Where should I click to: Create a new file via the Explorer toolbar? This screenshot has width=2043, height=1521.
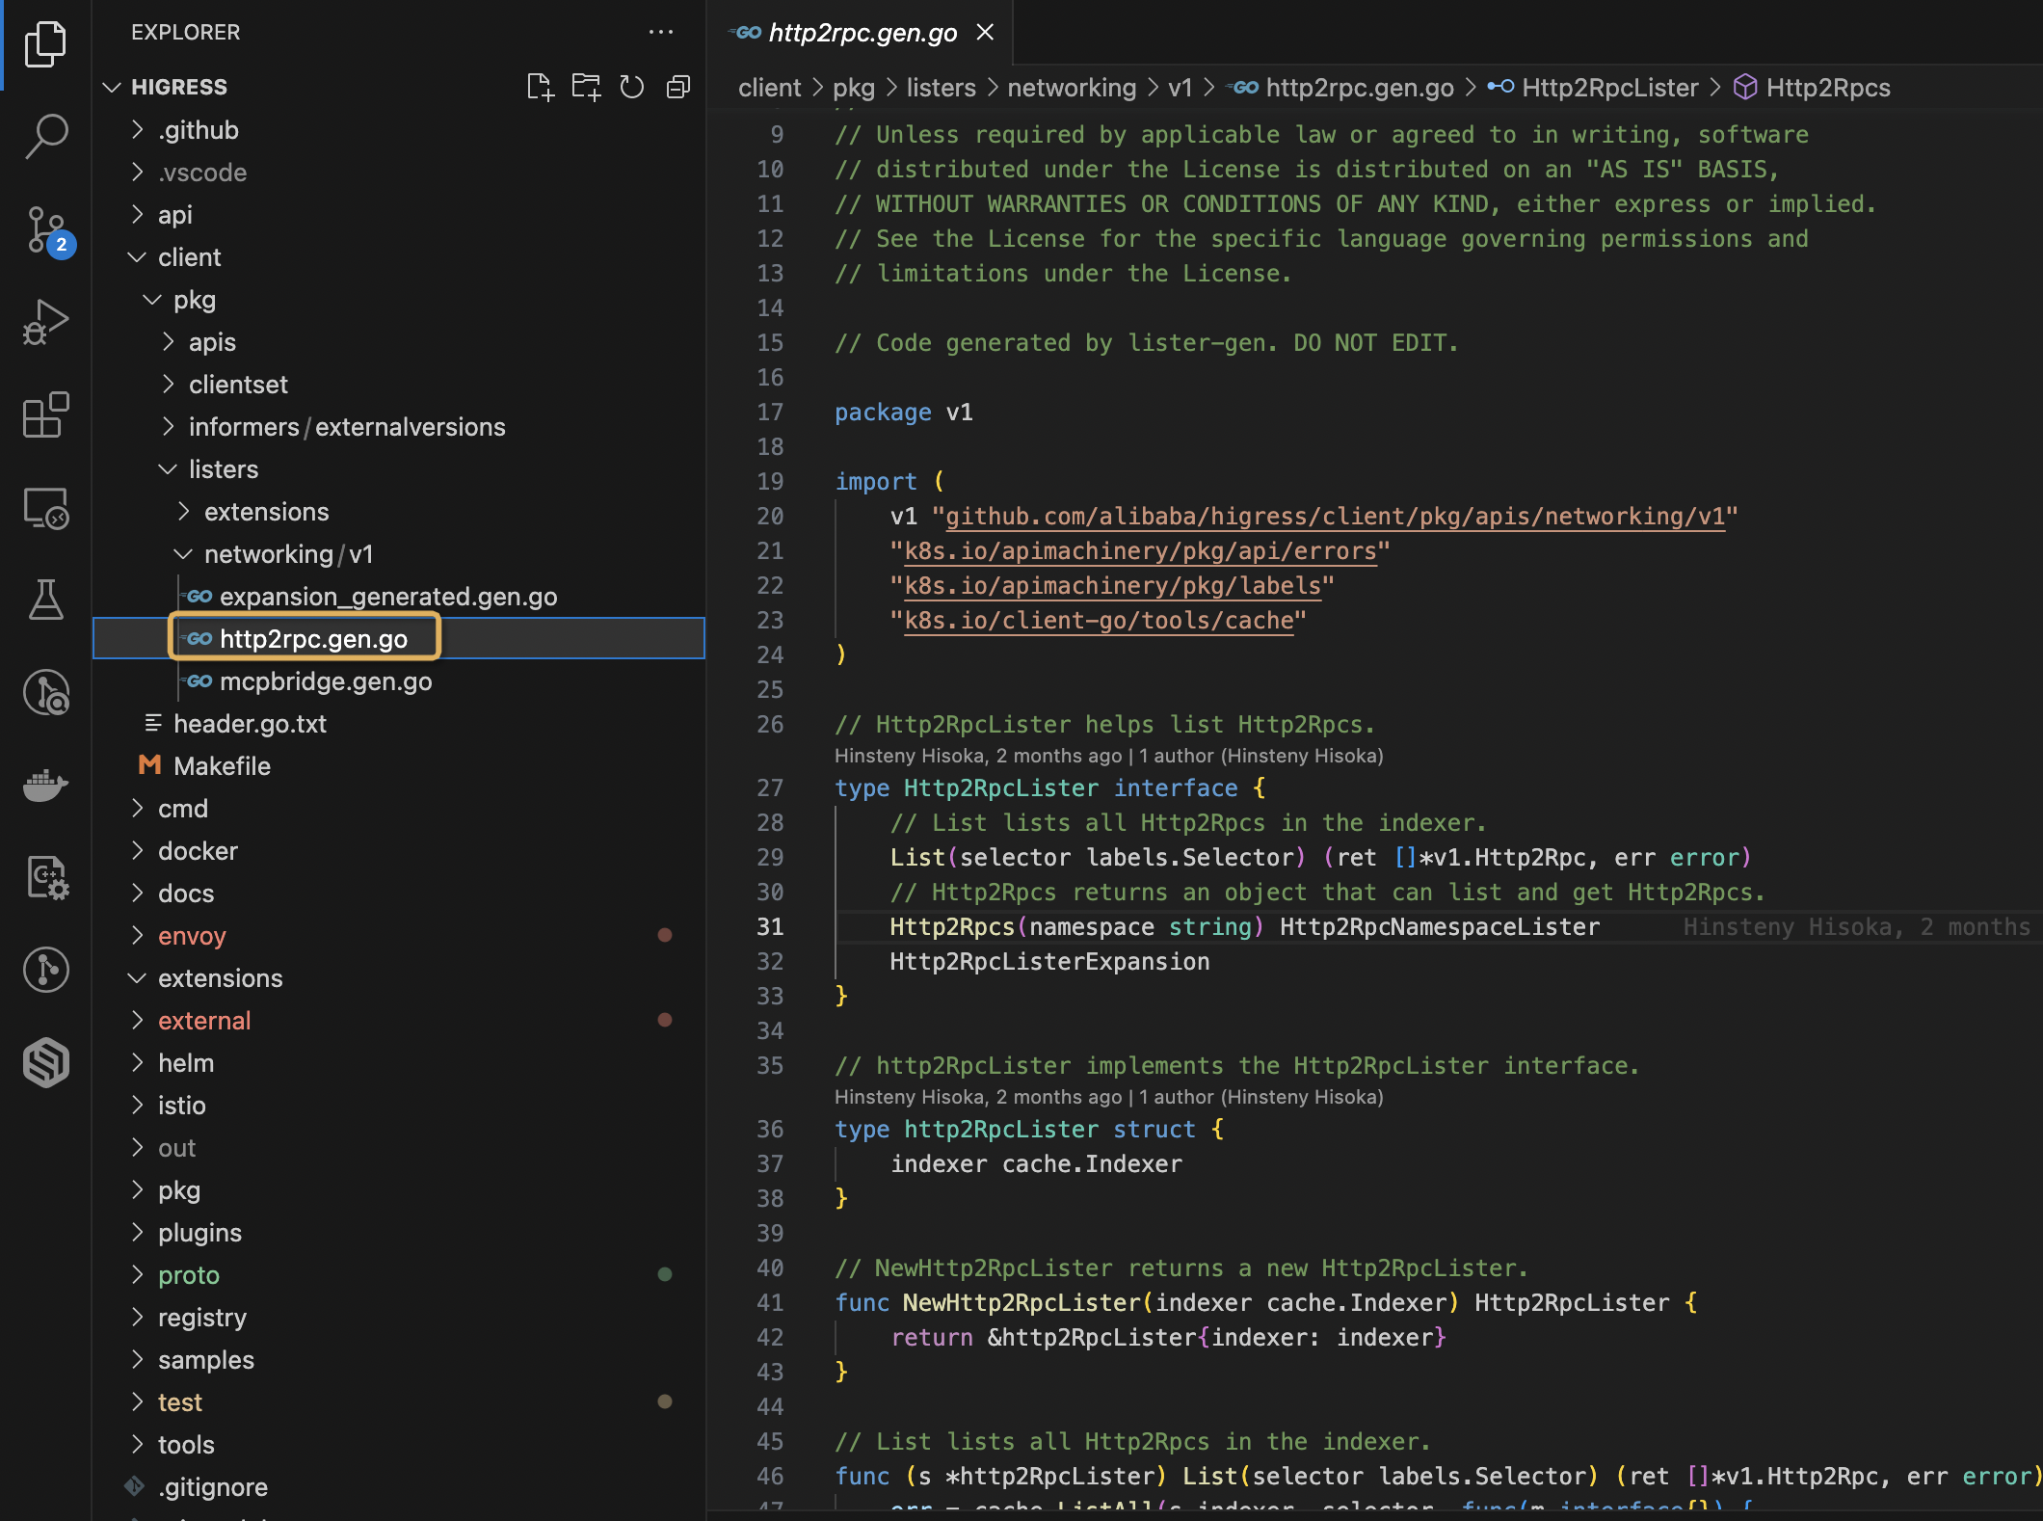[541, 87]
